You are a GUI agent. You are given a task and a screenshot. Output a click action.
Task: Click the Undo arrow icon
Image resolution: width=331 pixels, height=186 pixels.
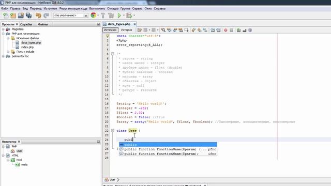pos(38,16)
